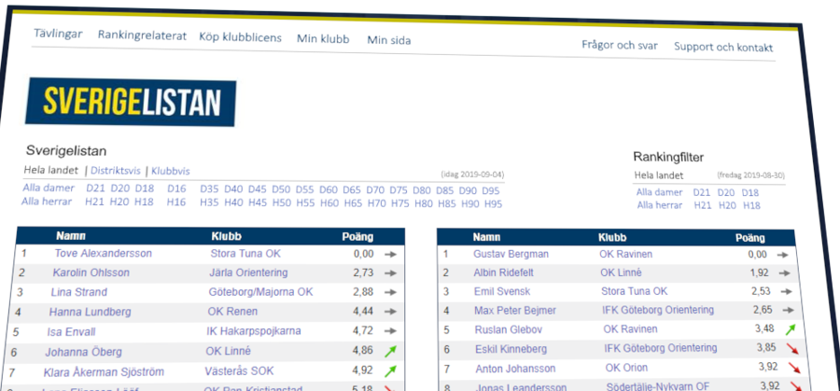Select class H35
Image resolution: width=840 pixels, height=391 pixels.
pos(209,202)
